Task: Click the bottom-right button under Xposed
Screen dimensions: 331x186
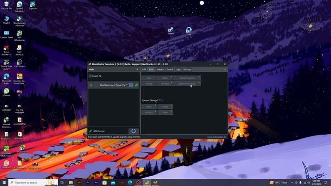Action: (x=165, y=113)
